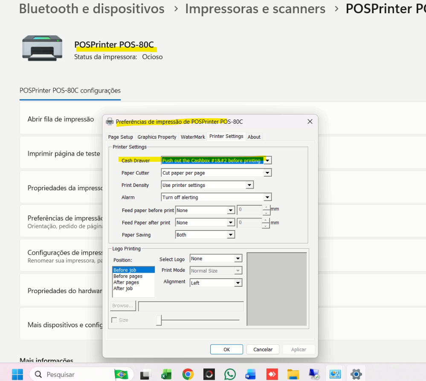
Task: Open the Paper Cutter dropdown
Action: [x=267, y=173]
